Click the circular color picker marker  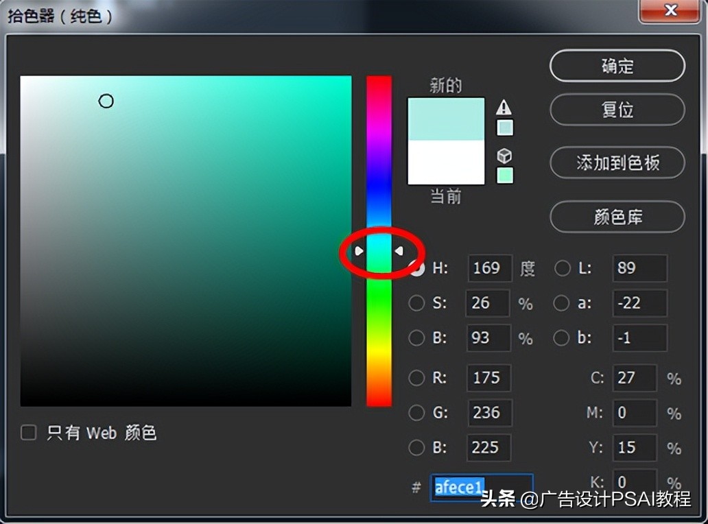click(106, 101)
